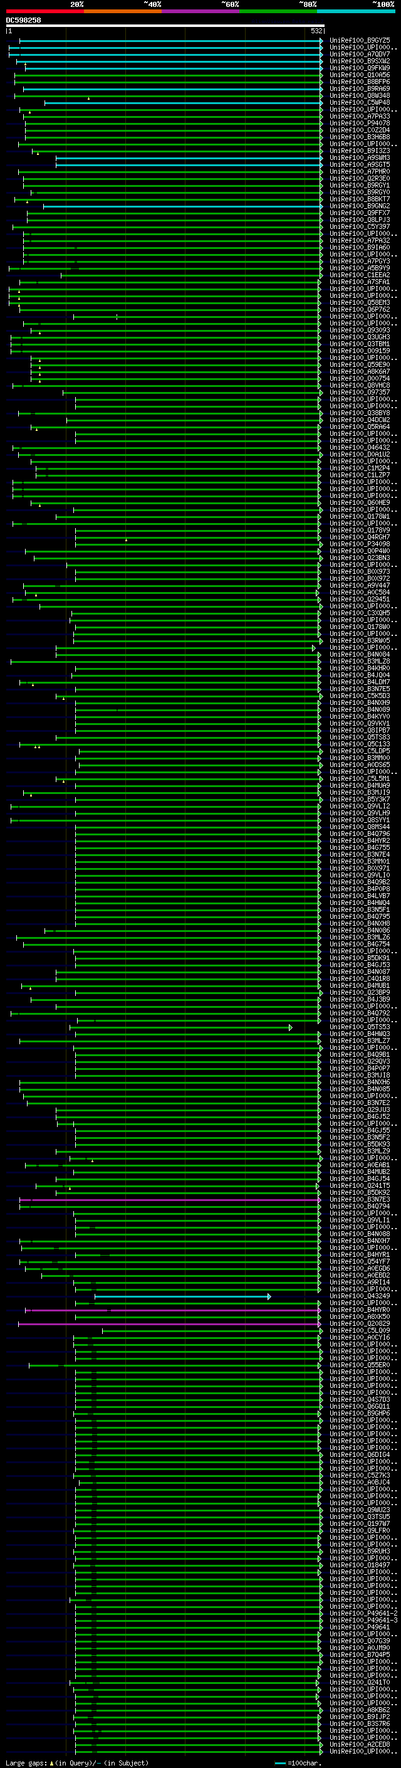Select the UniRef100_A2CED8 label
The image size is (401, 1768).
point(360,1744)
